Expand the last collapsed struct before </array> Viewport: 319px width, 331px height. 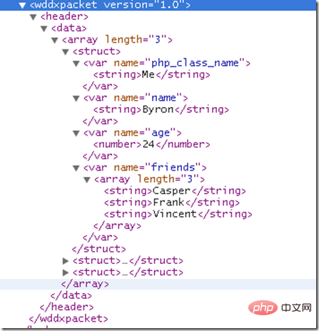click(x=66, y=273)
